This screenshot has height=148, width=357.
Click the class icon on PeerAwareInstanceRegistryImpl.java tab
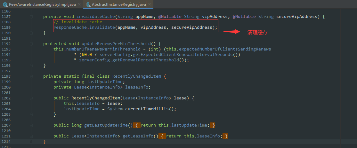coord(4,4)
